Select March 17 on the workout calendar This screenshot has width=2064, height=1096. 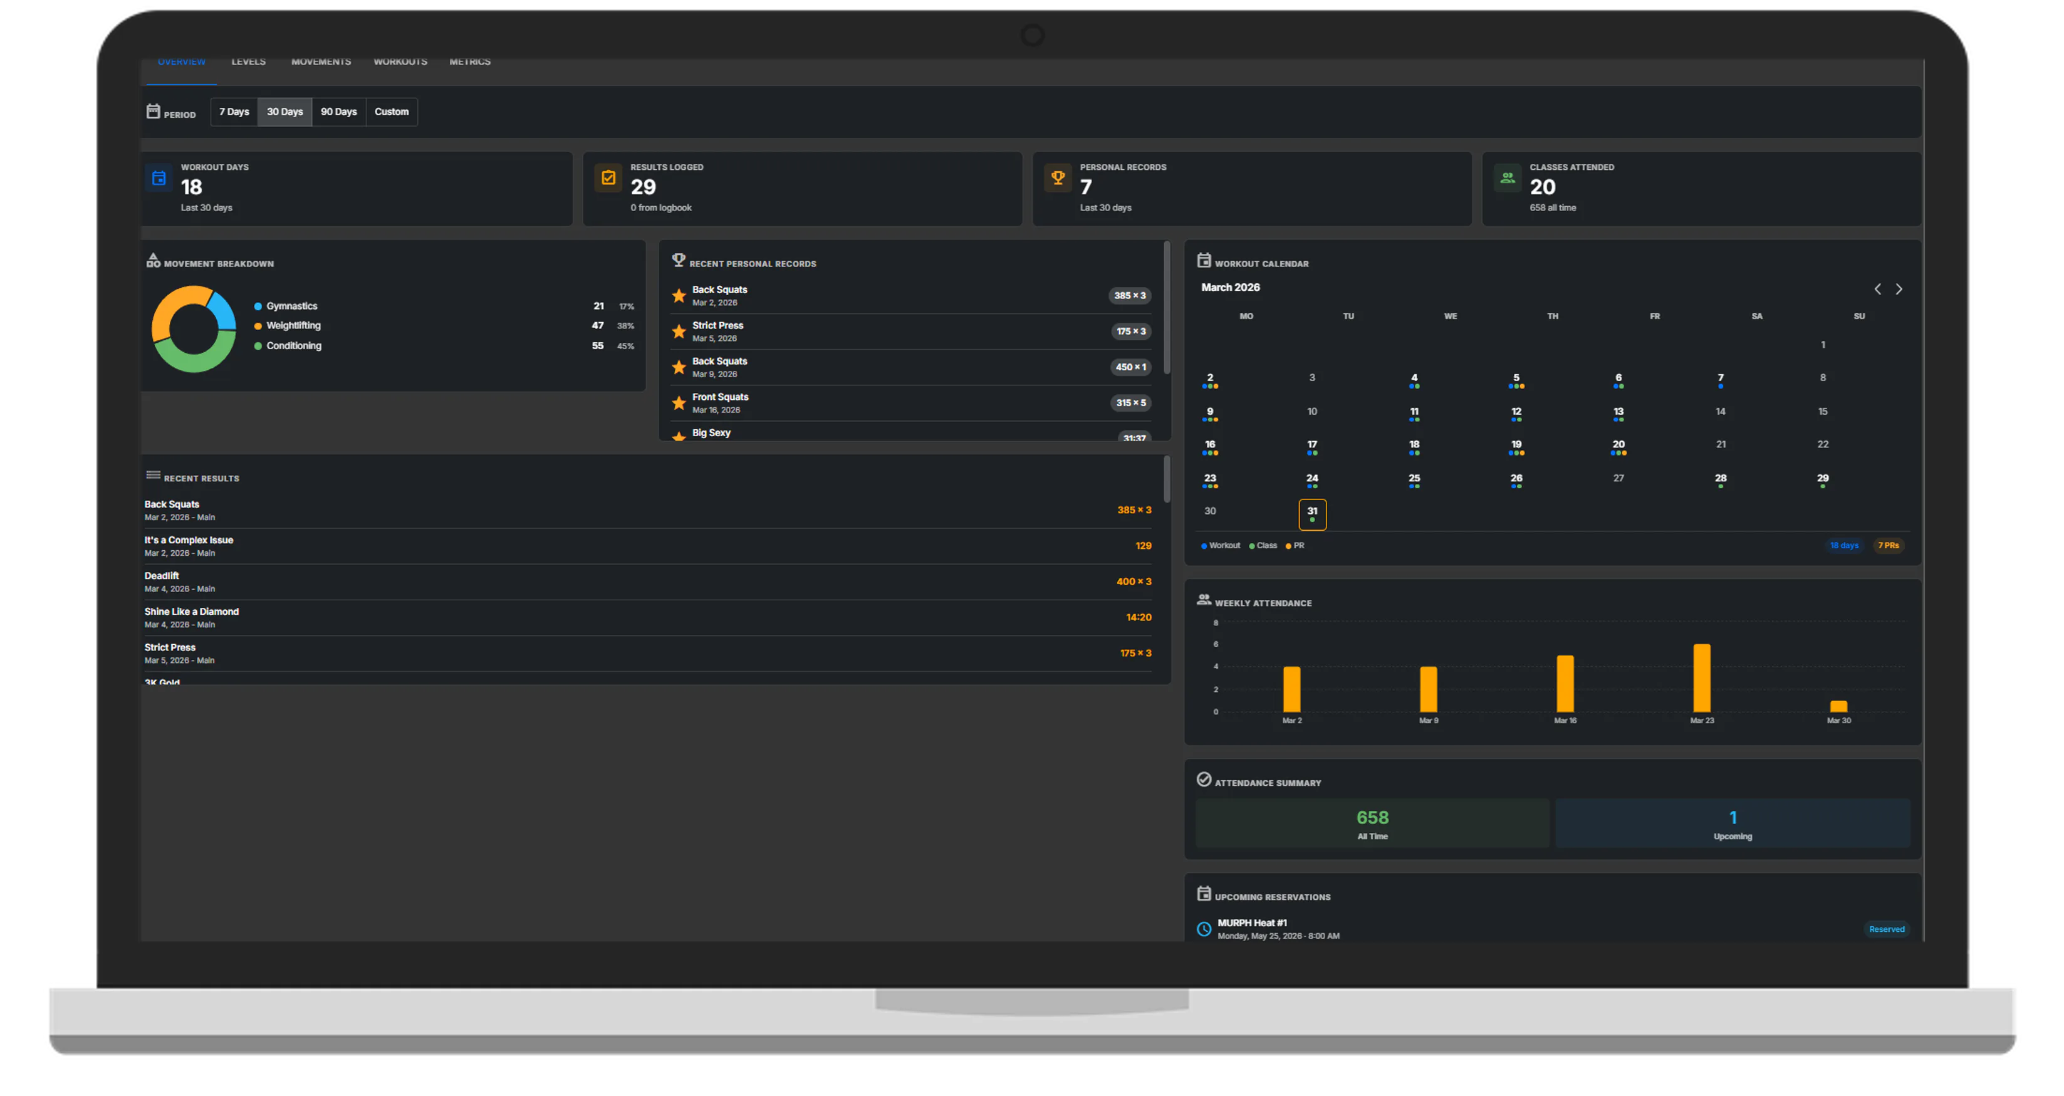click(x=1311, y=447)
